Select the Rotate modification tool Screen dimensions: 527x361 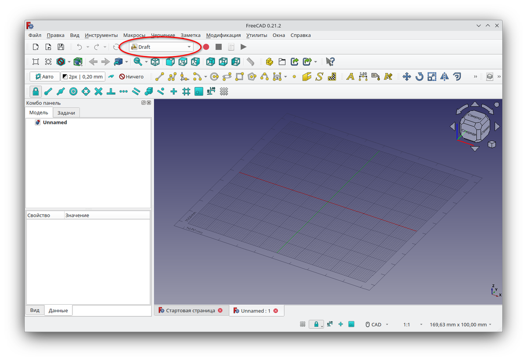pos(419,77)
